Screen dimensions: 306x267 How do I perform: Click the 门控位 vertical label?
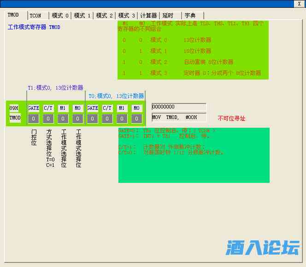click(34, 137)
